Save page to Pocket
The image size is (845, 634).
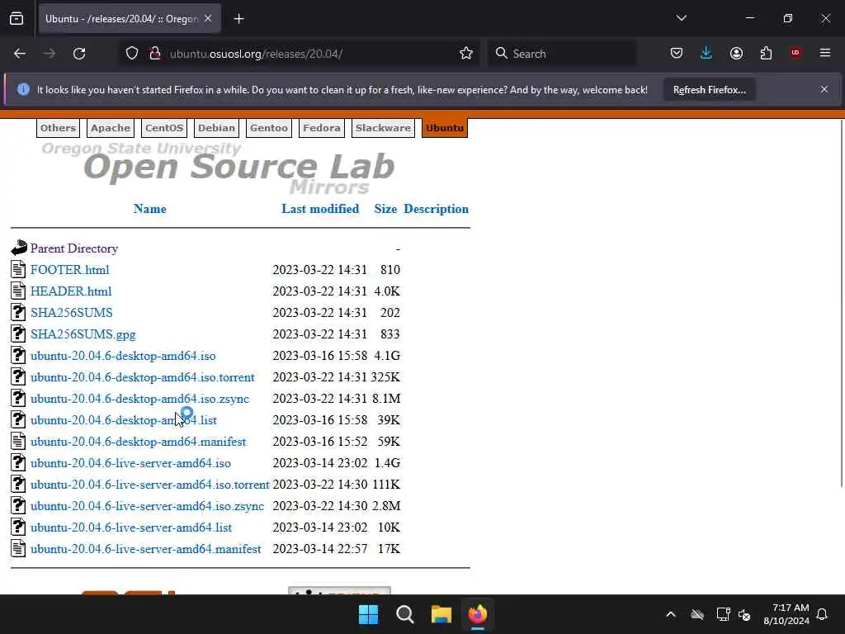point(677,54)
